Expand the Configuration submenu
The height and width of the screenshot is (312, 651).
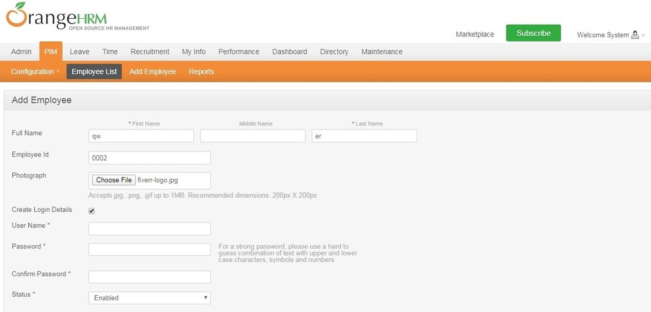35,71
